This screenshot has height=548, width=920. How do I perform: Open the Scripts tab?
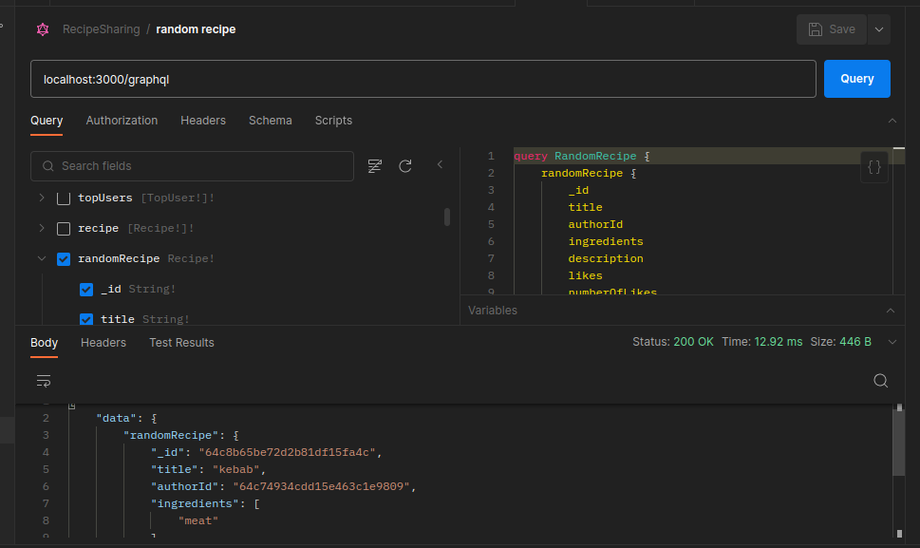pyautogui.click(x=333, y=121)
